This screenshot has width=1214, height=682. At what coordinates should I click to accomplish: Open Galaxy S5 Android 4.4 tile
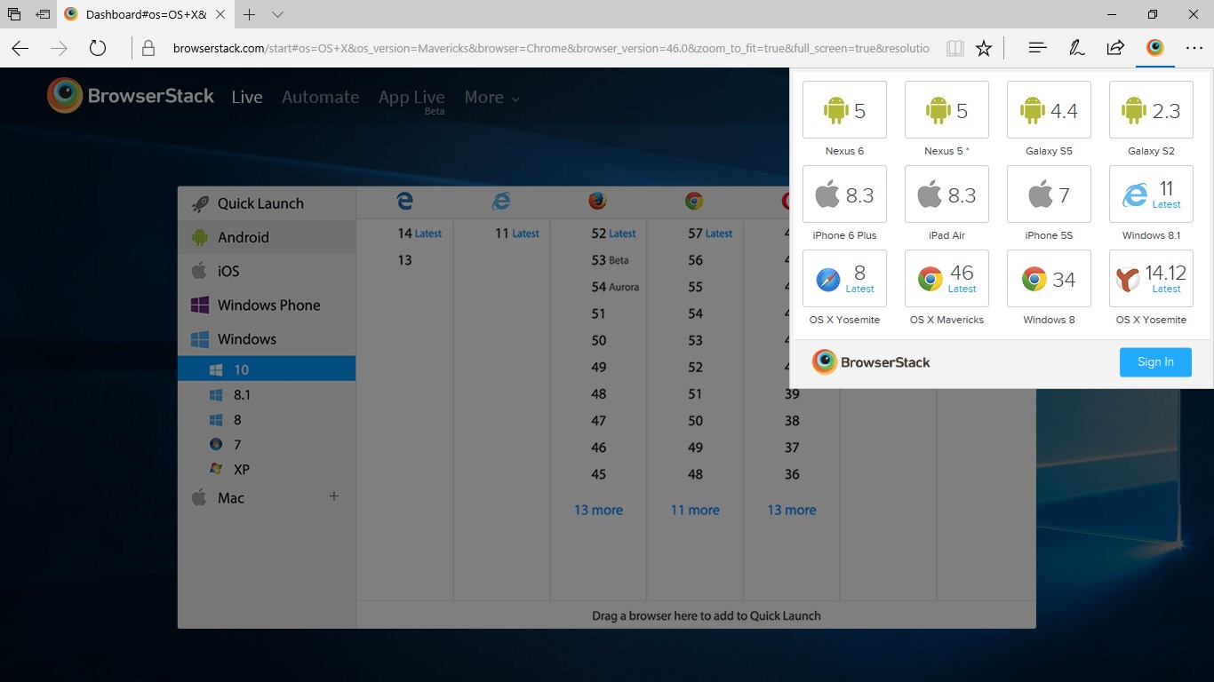click(1049, 110)
